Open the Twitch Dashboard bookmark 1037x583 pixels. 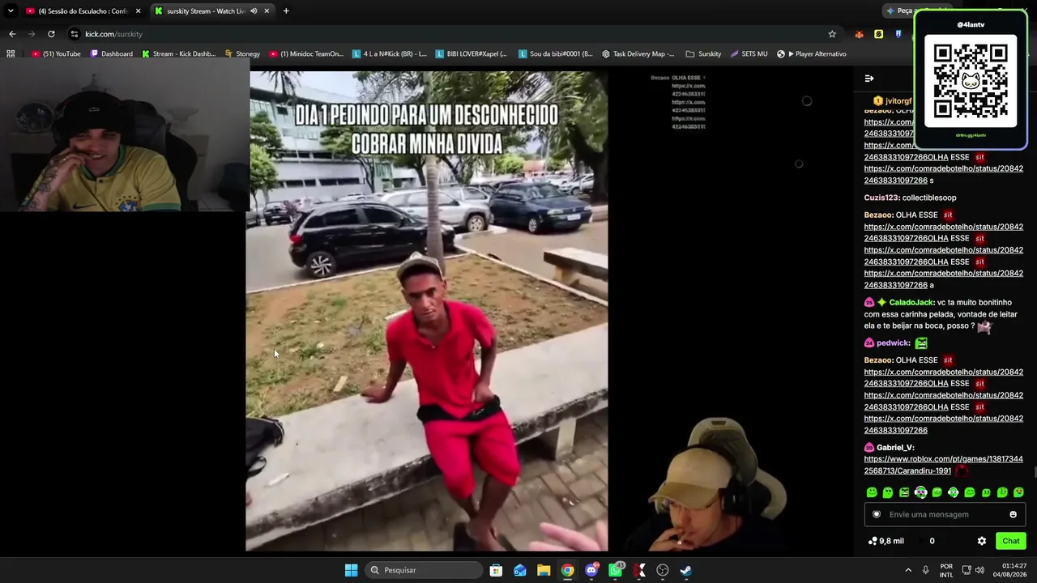[x=112, y=54]
